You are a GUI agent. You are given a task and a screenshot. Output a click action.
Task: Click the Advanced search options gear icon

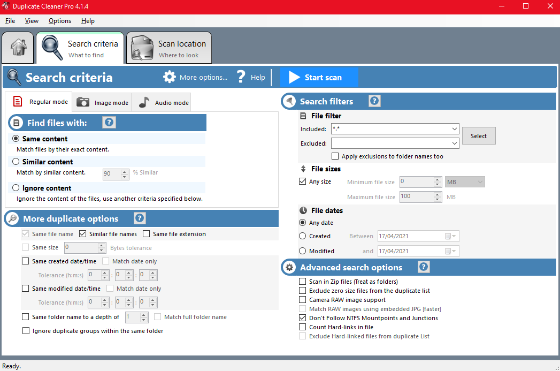pyautogui.click(x=289, y=267)
